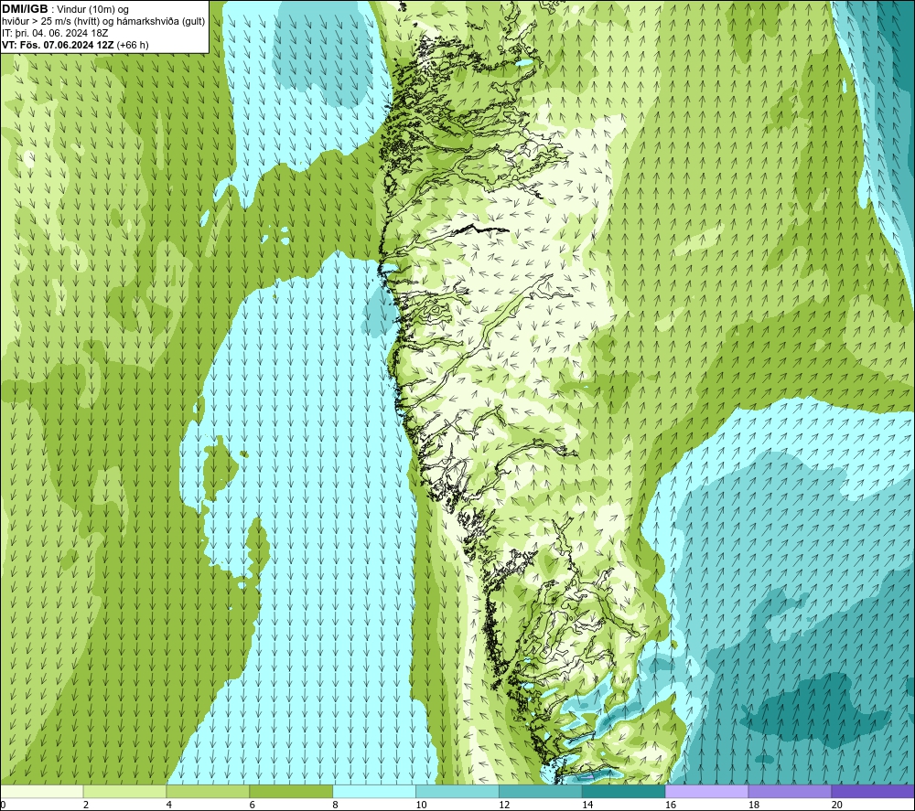Image resolution: width=915 pixels, height=811 pixels.
Task: Click the "18" label on the legend scale
Action: 753,805
